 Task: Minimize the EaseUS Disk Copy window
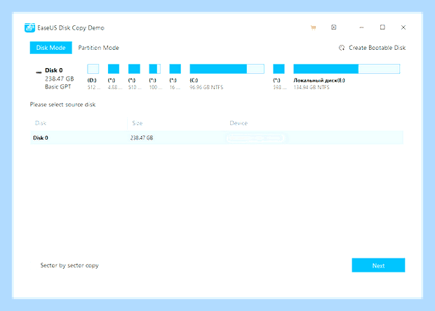tap(361, 27)
